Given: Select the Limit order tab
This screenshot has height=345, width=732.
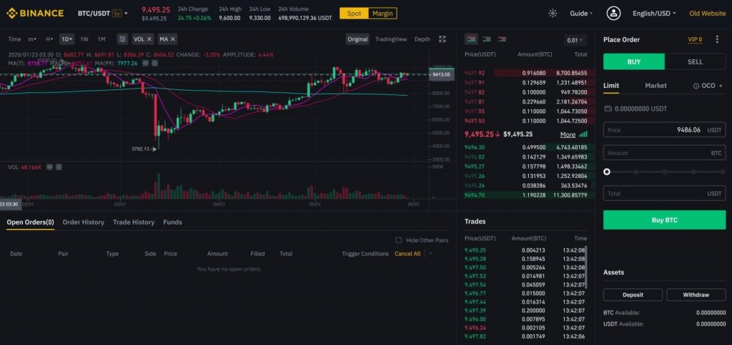Looking at the screenshot, I should click(611, 86).
